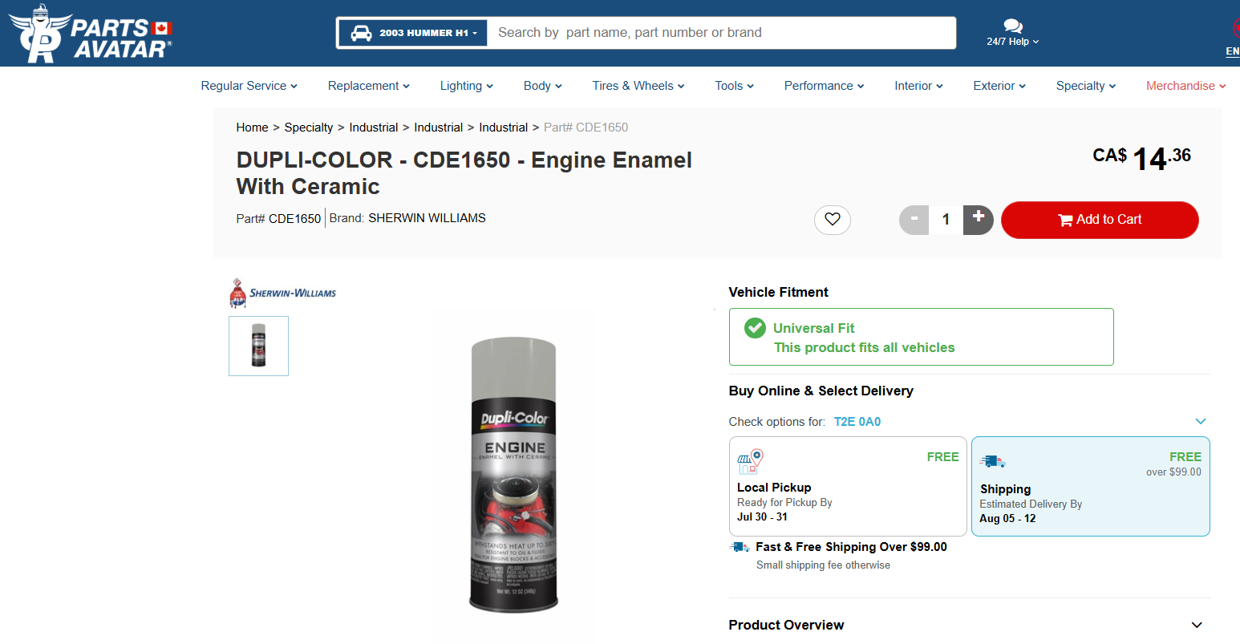Click the green Universal Fit checkmark icon

(755, 328)
